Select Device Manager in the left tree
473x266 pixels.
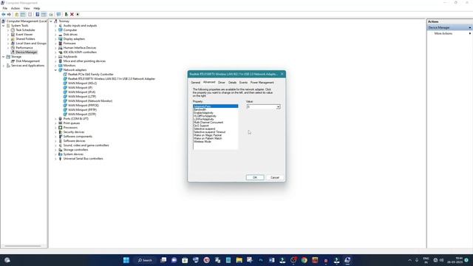[27, 52]
